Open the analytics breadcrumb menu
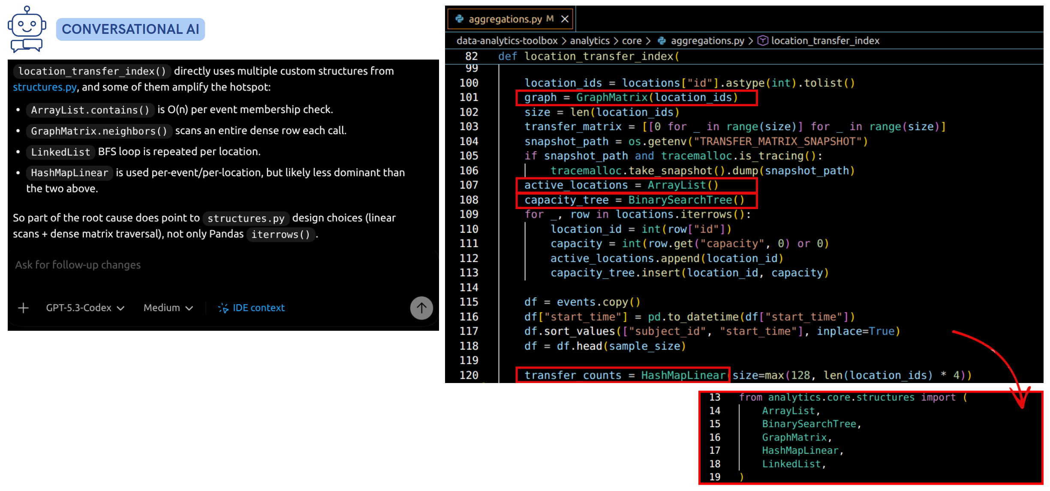The height and width of the screenshot is (491, 1050). click(590, 41)
